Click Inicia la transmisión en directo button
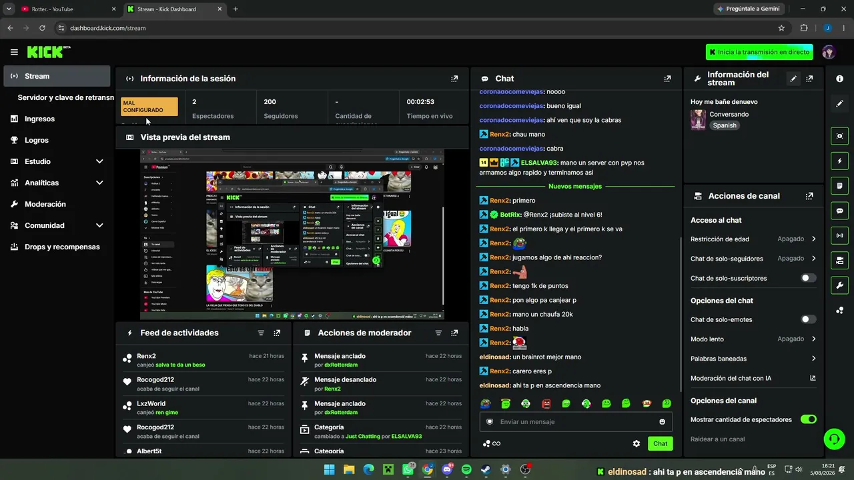Screen dimensions: 854x480 (759, 52)
